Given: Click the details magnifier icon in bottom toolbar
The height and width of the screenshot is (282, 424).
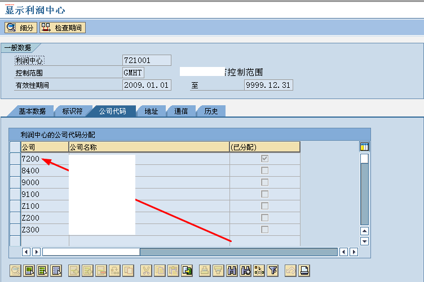Looking at the screenshot, I should pyautogui.click(x=15, y=270).
